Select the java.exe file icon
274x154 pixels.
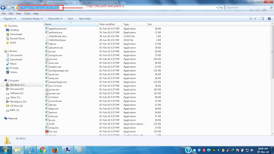(47, 59)
